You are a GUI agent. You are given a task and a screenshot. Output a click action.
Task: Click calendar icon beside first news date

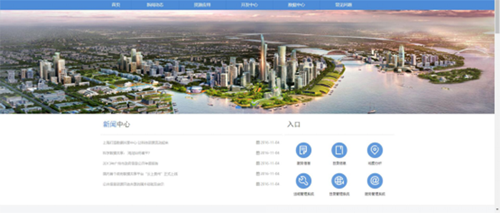tap(258, 142)
